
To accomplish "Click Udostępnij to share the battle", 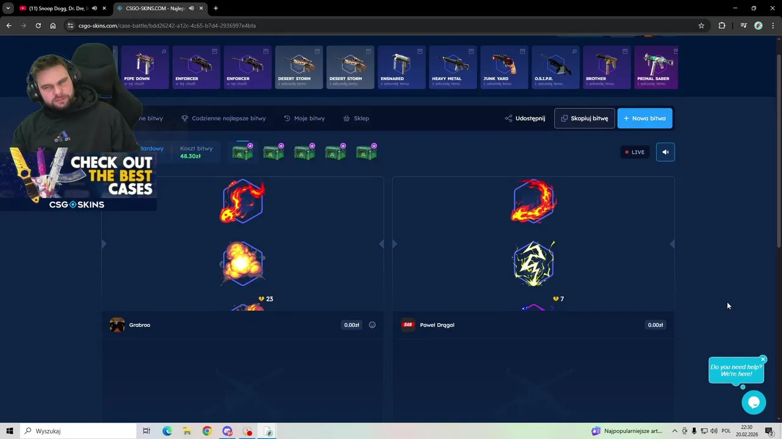I will [x=525, y=118].
